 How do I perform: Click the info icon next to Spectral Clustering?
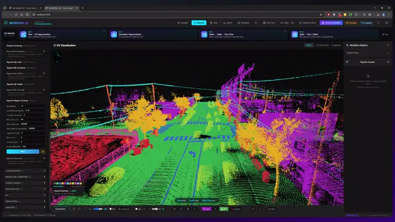44,158
